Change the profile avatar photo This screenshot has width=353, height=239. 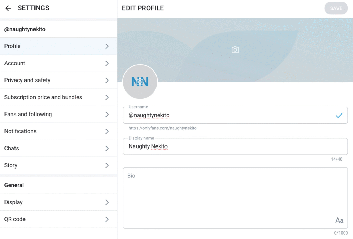(x=140, y=82)
